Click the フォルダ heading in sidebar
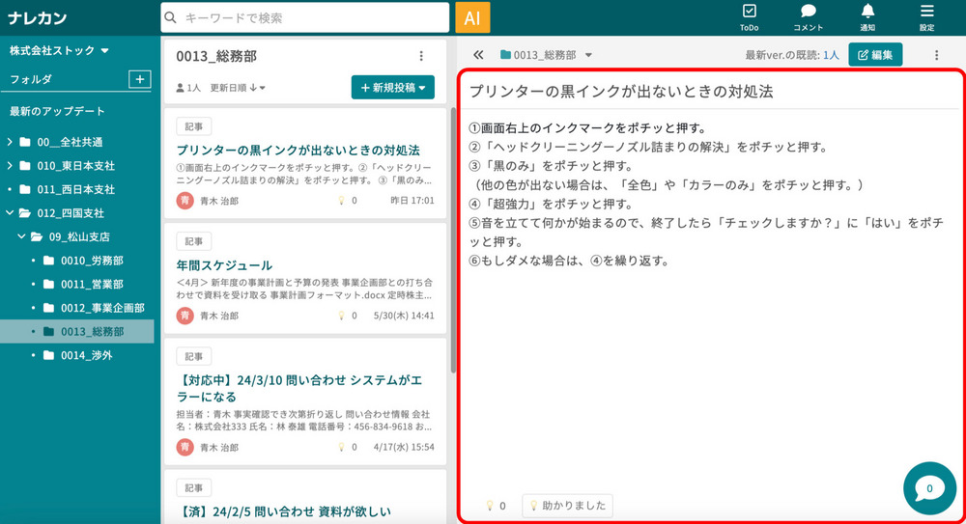The image size is (966, 524). coord(31,79)
